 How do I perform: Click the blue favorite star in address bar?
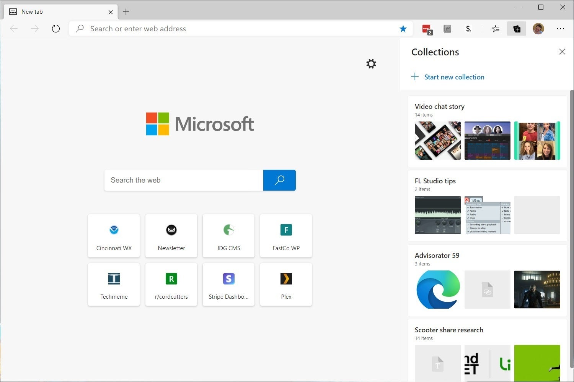(x=403, y=29)
